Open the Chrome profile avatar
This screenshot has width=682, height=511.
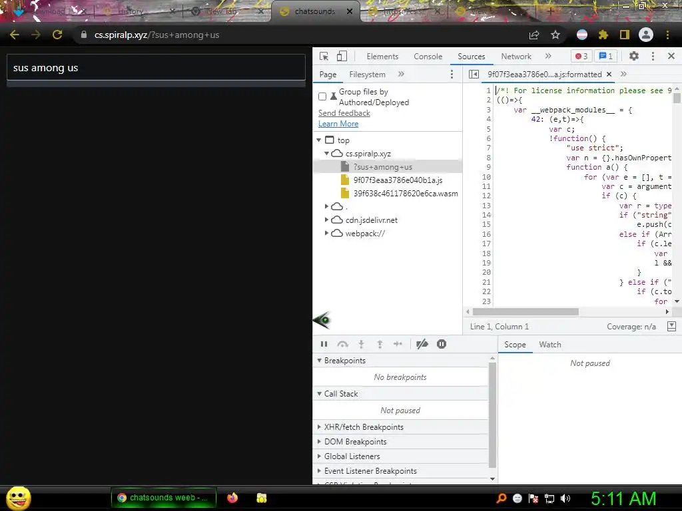(x=646, y=35)
